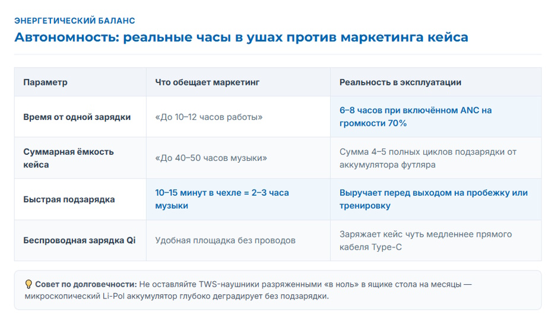Click the cell 'Удобная площадка без проводов'
This screenshot has width=558, height=324.
(x=238, y=240)
